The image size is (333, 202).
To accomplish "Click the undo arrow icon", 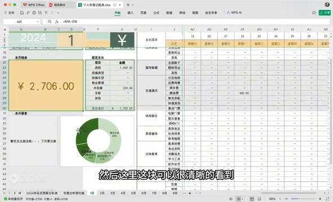I will [x=46, y=13].
